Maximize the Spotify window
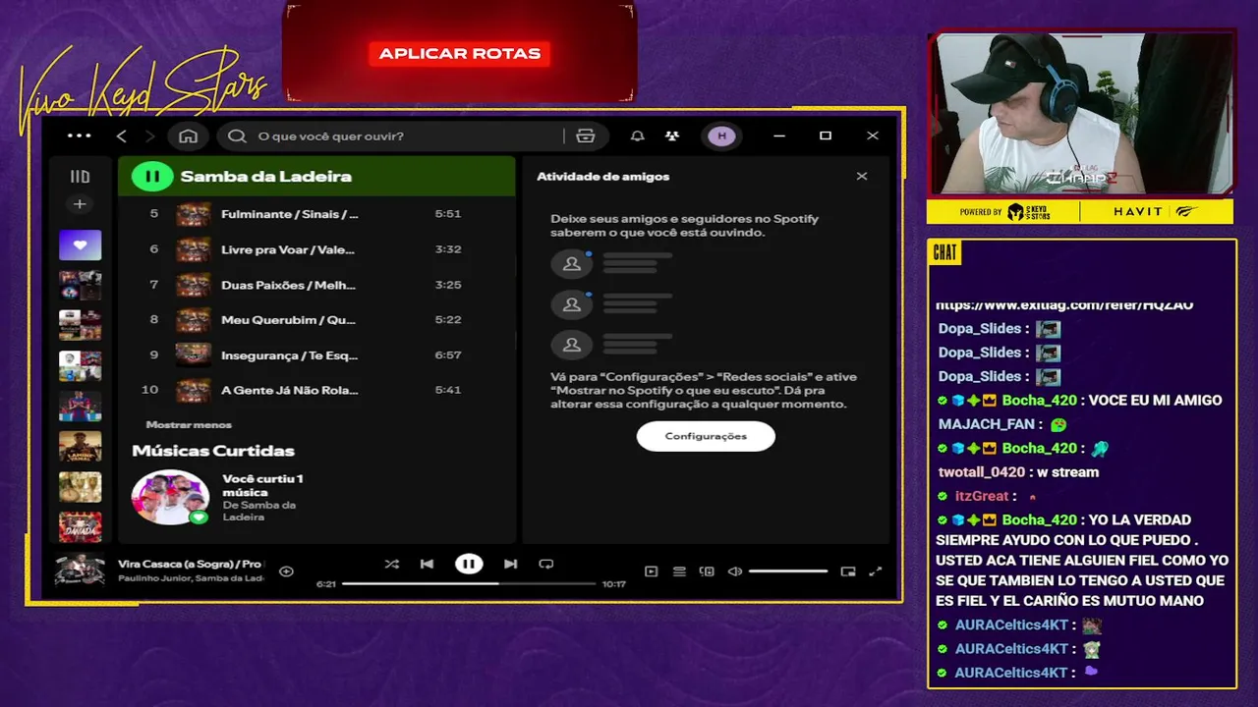This screenshot has height=707, width=1258. click(x=826, y=136)
